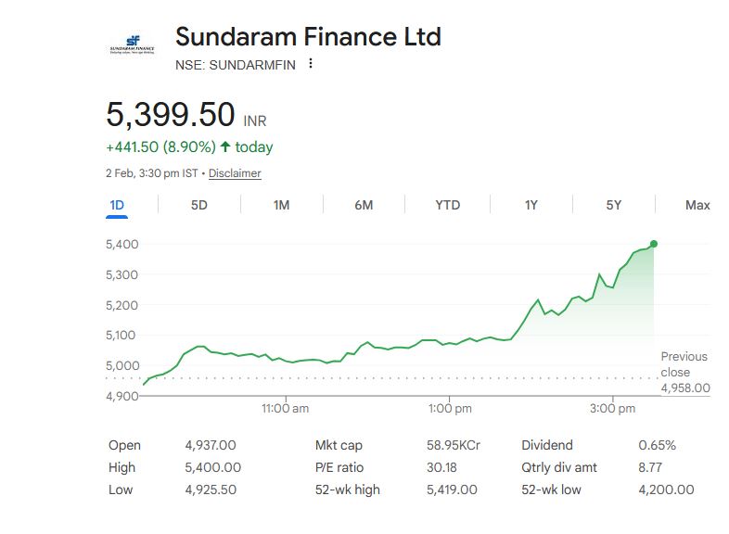Click the Sundaram Finance logo

pos(132,44)
